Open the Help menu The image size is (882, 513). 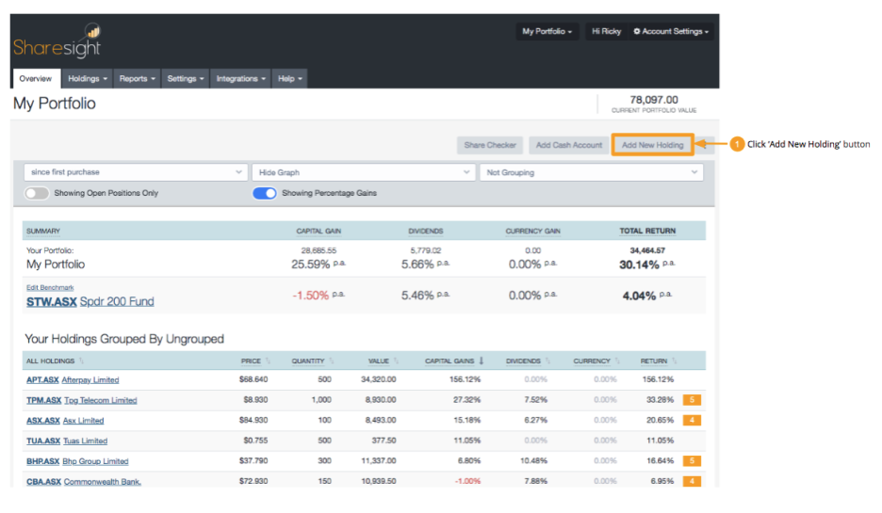click(289, 79)
